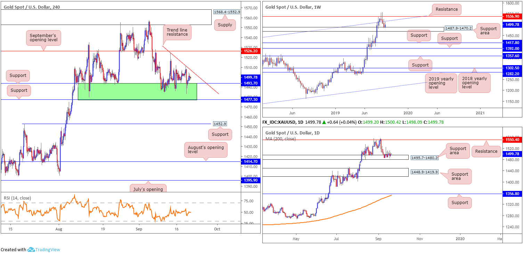Click the 'Aug' date on the 240 chart axis
This screenshot has width=523, height=255.
[59, 229]
